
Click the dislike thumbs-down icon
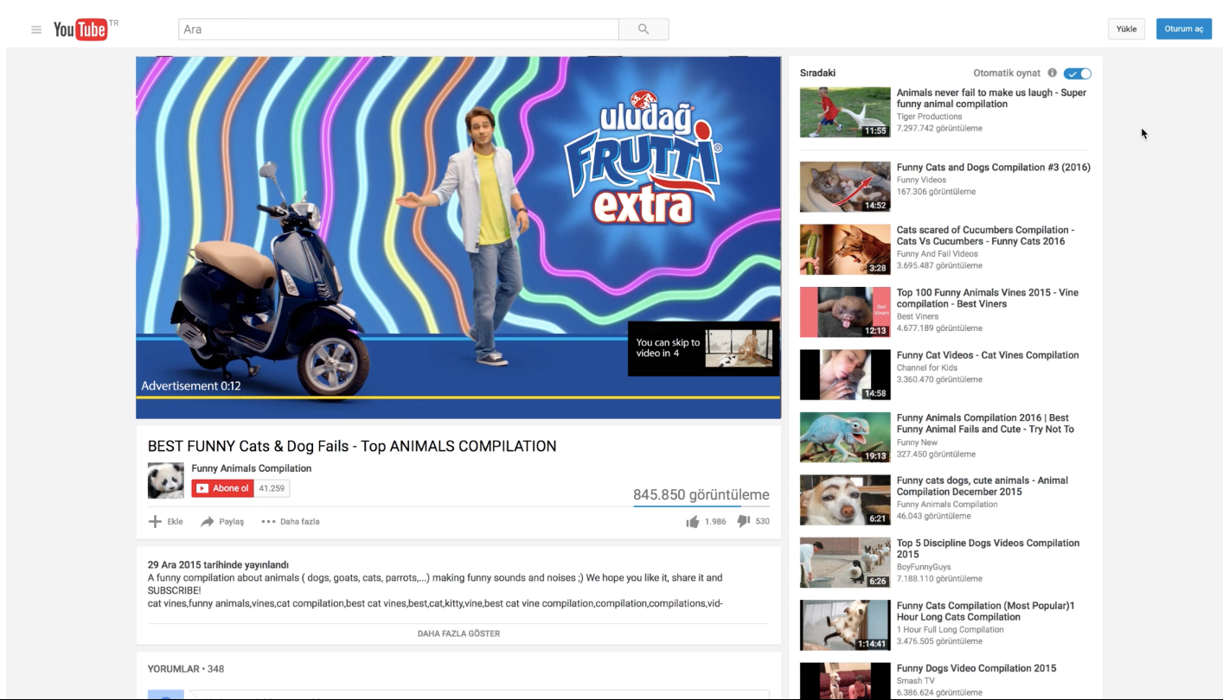(743, 521)
